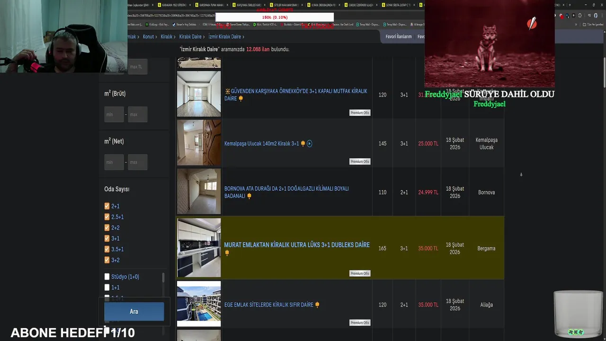Check the Stüdyo (1+0) room filter

tap(107, 277)
